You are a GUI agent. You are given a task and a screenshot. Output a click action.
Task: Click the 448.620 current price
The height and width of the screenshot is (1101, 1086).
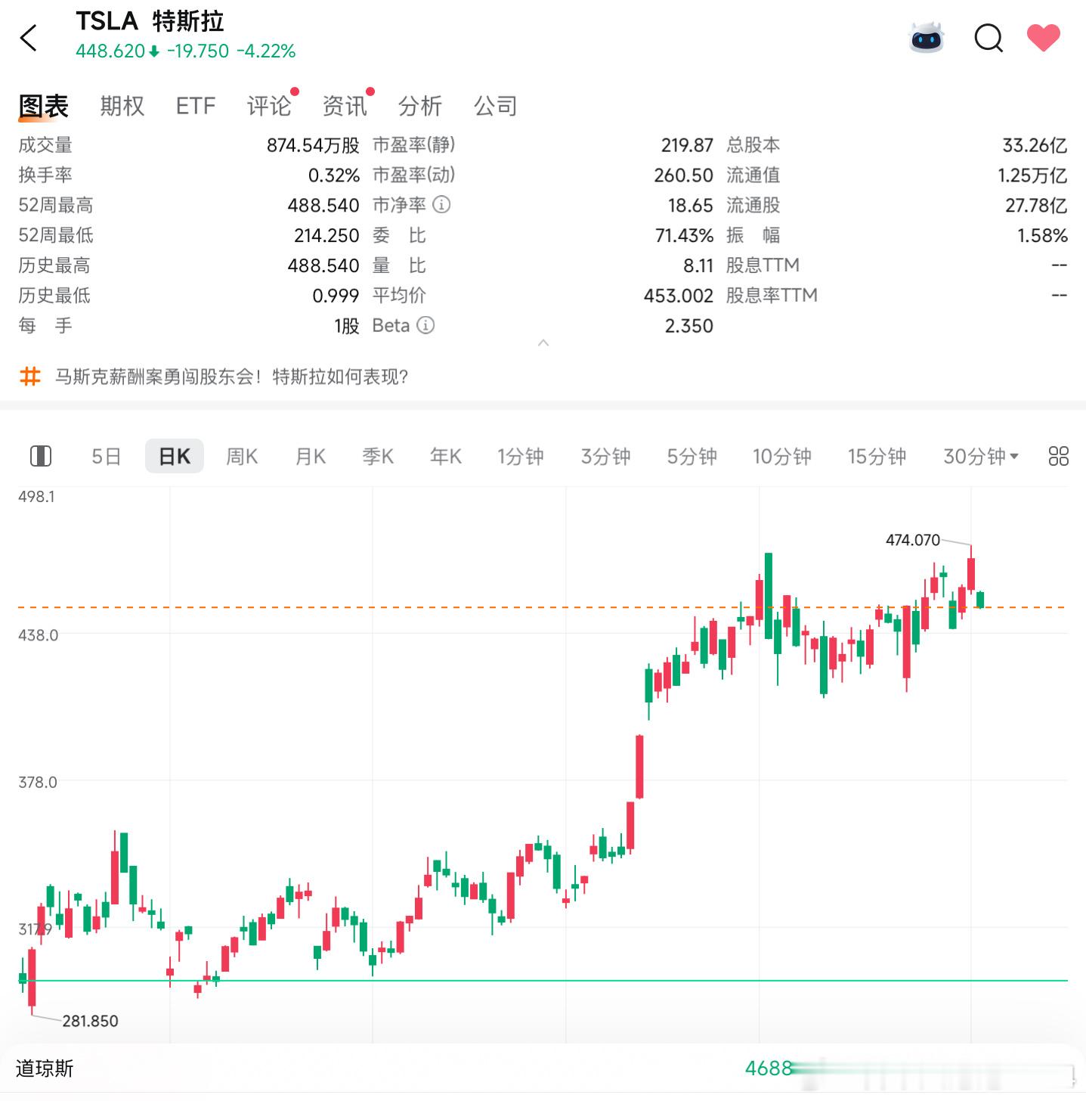coord(110,51)
